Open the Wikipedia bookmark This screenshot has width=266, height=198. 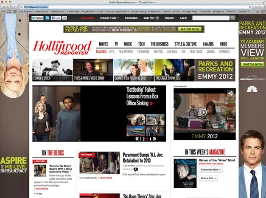pyautogui.click(x=218, y=11)
